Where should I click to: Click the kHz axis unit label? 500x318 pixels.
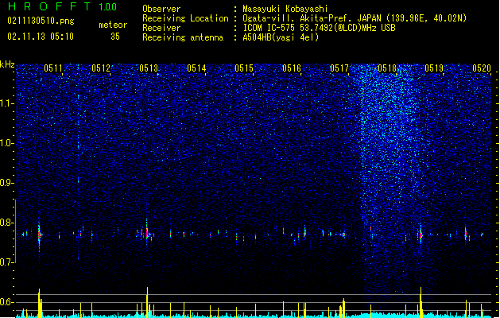[x=7, y=64]
